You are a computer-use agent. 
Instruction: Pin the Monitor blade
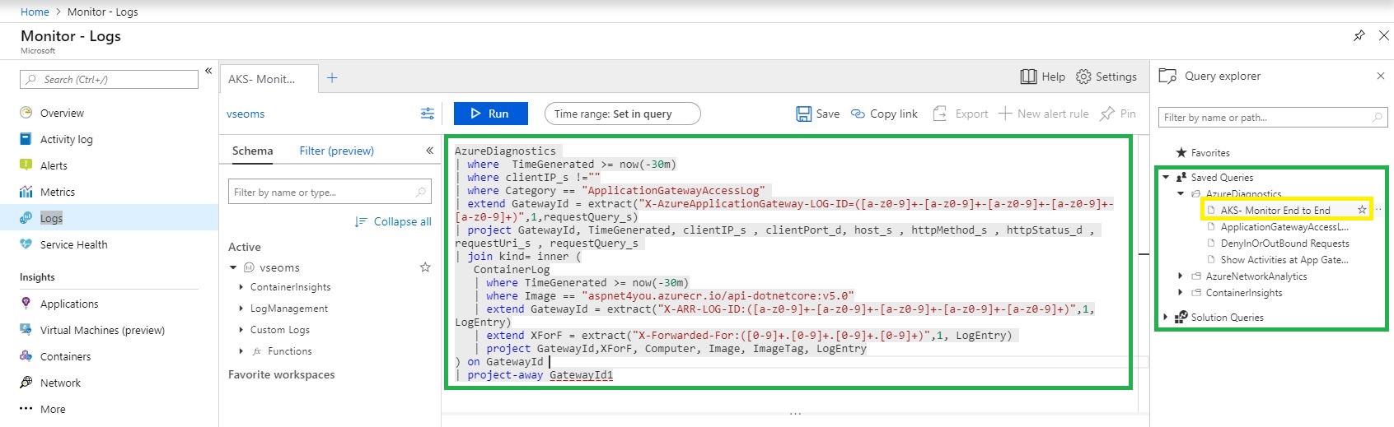tap(1359, 35)
